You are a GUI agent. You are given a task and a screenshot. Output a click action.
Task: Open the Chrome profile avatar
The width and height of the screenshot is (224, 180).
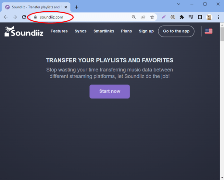(209, 17)
